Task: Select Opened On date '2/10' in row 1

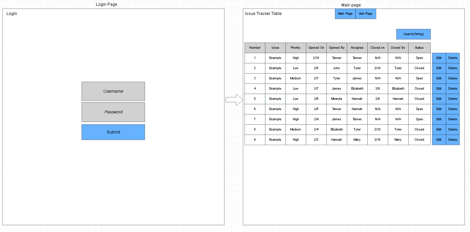Action: click(316, 58)
